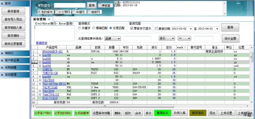Click 导出 button

pos(212,113)
